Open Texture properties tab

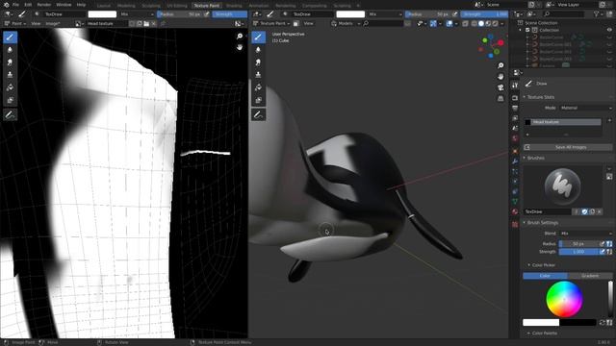515,224
